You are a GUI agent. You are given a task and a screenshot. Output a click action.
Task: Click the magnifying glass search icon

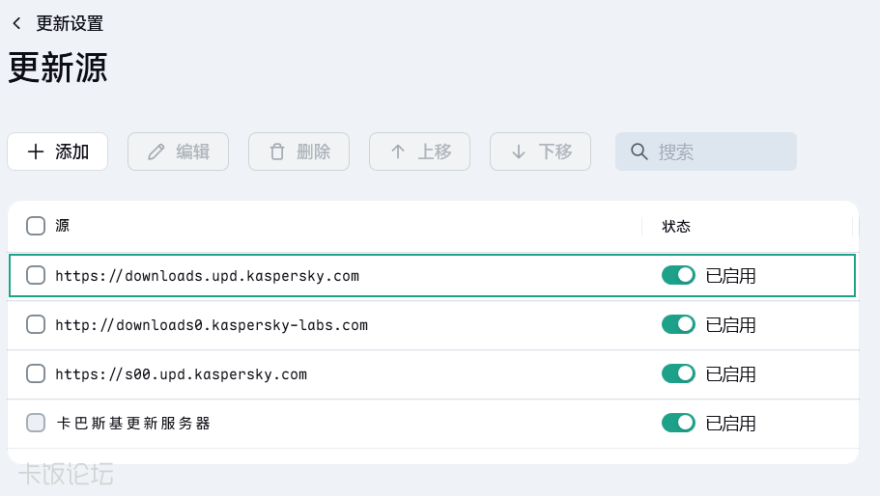coord(639,152)
